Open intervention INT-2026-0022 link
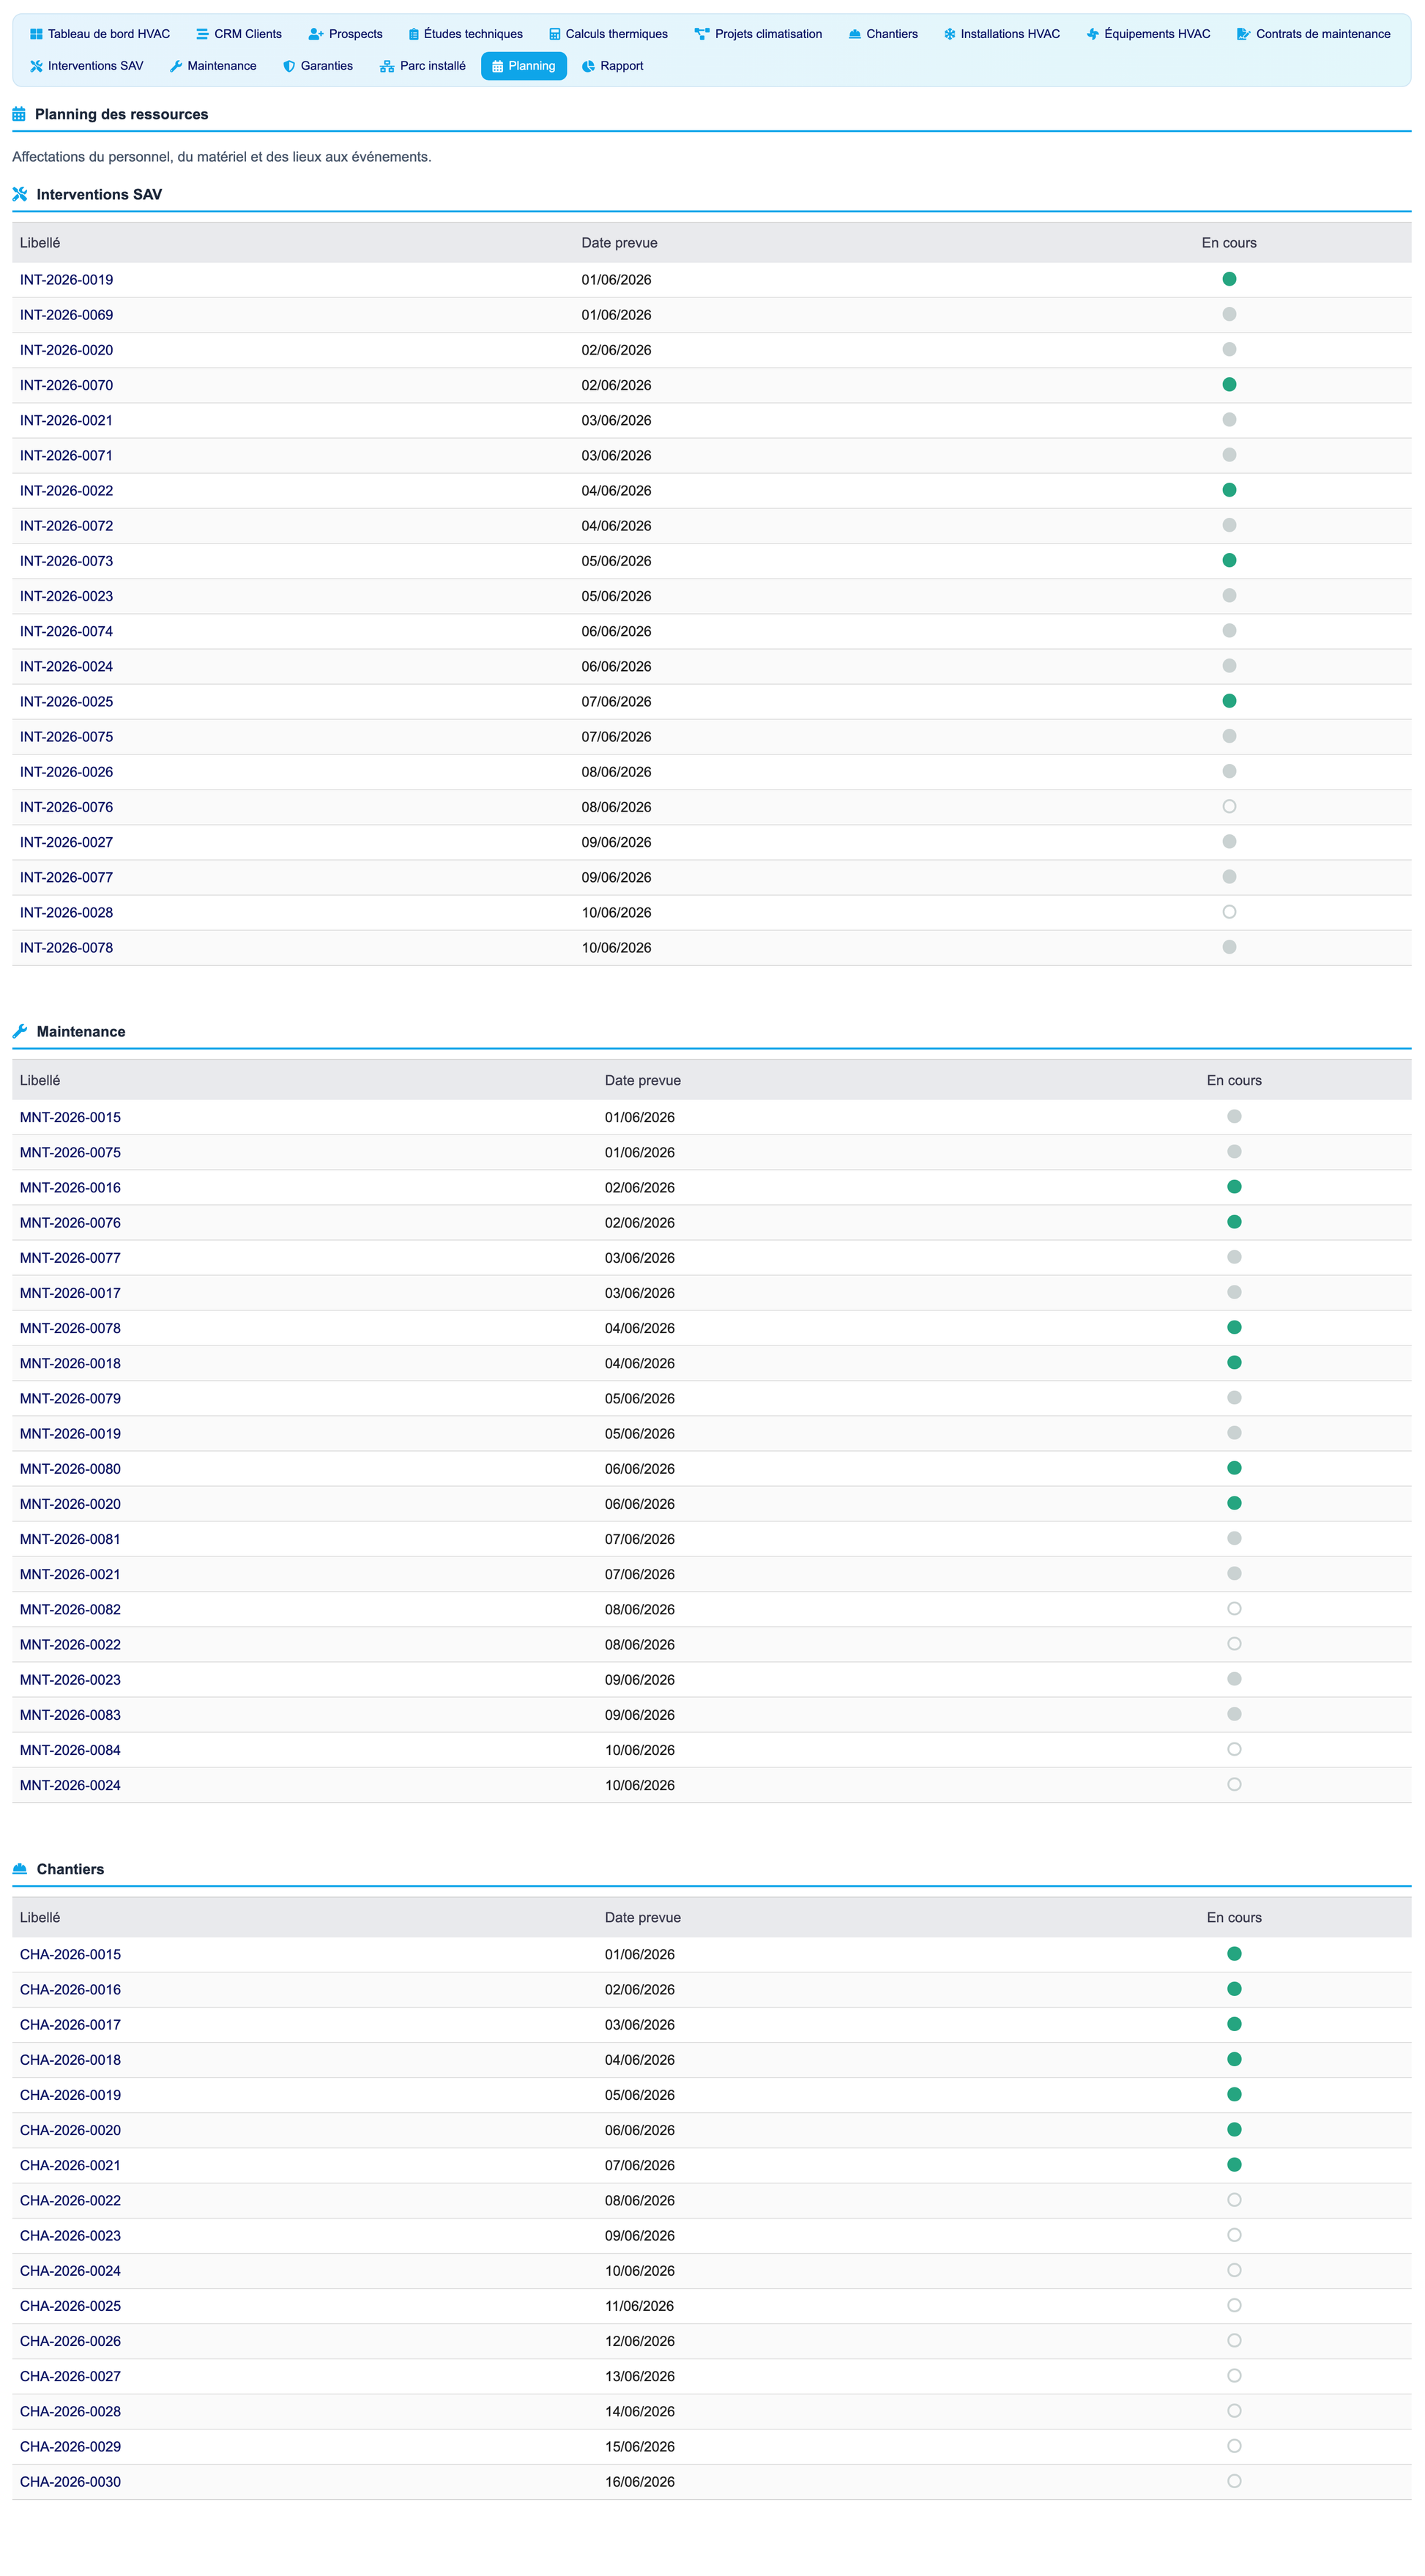Viewport: 1425px width, 2576px height. click(67, 491)
